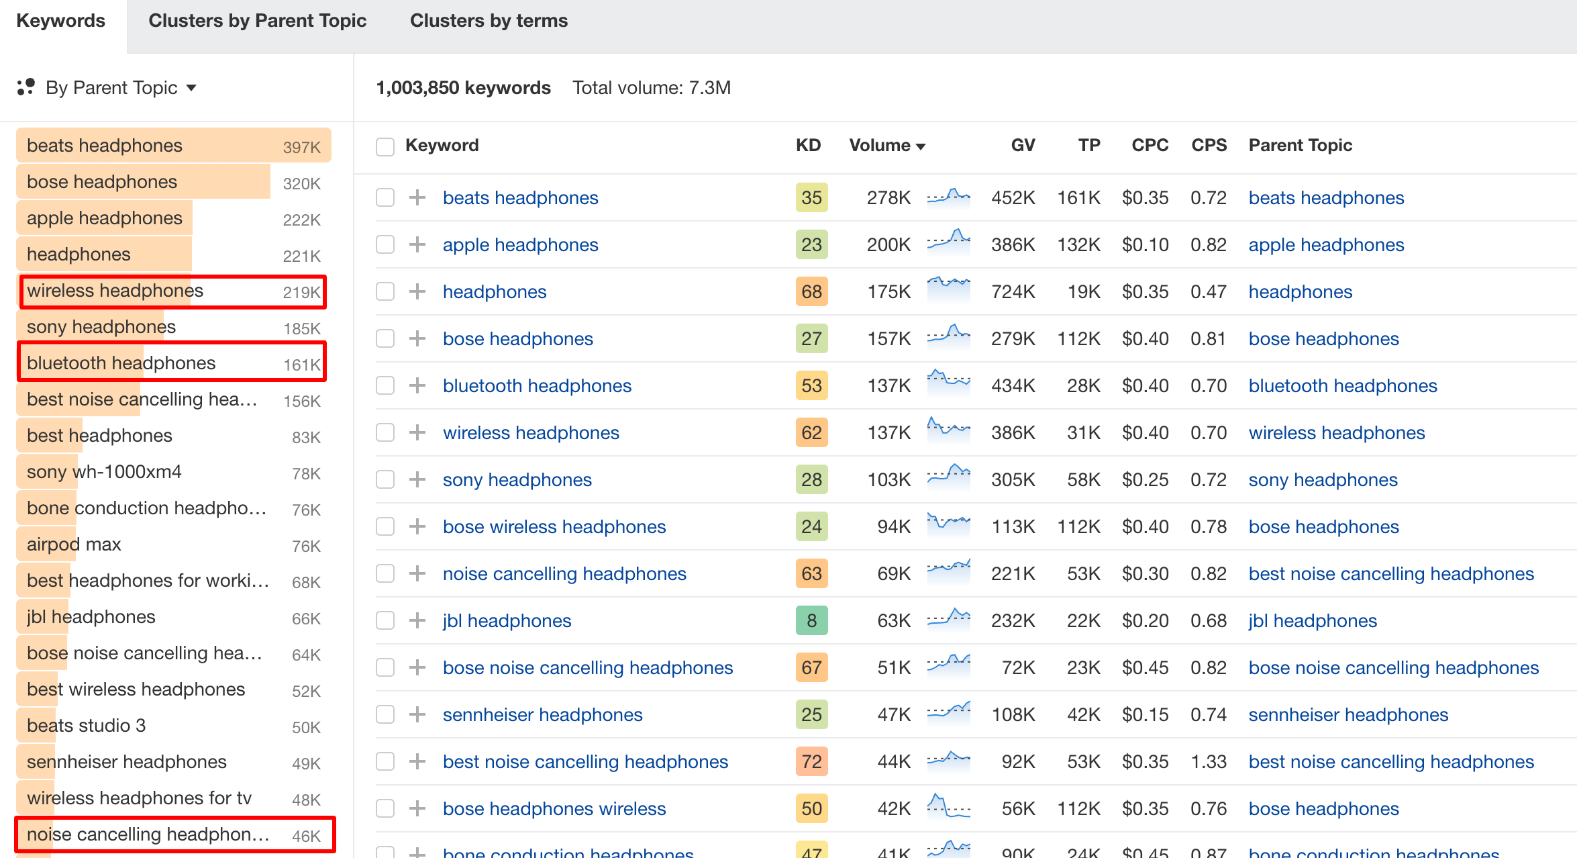1577x858 pixels.
Task: Open jbl headphones parent topic link
Action: 1313,620
